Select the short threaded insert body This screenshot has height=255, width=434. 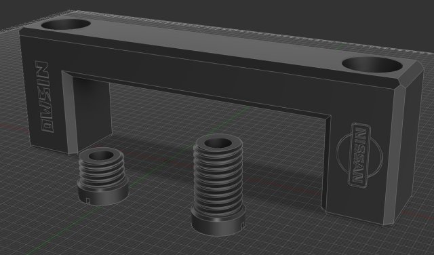coord(102,176)
